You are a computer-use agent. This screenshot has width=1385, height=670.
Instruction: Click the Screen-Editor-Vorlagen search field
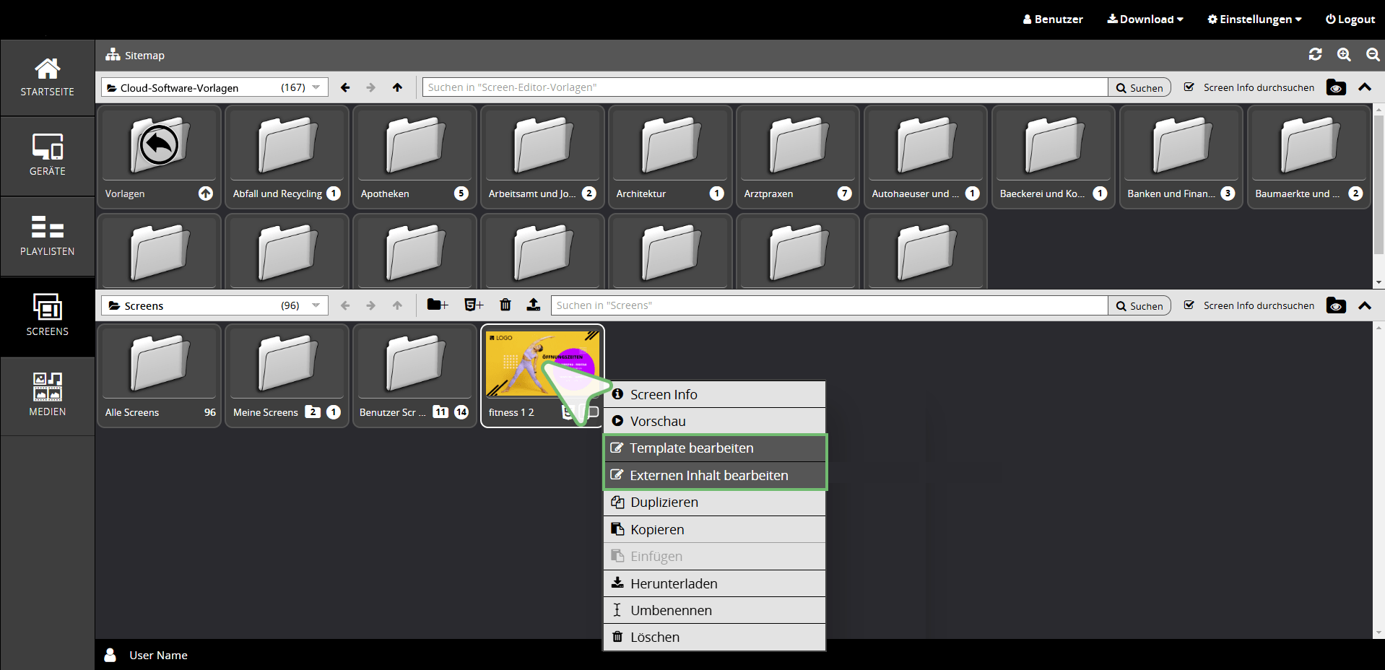click(764, 87)
